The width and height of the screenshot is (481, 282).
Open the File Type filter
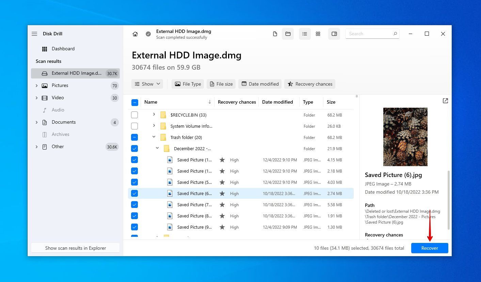[188, 84]
